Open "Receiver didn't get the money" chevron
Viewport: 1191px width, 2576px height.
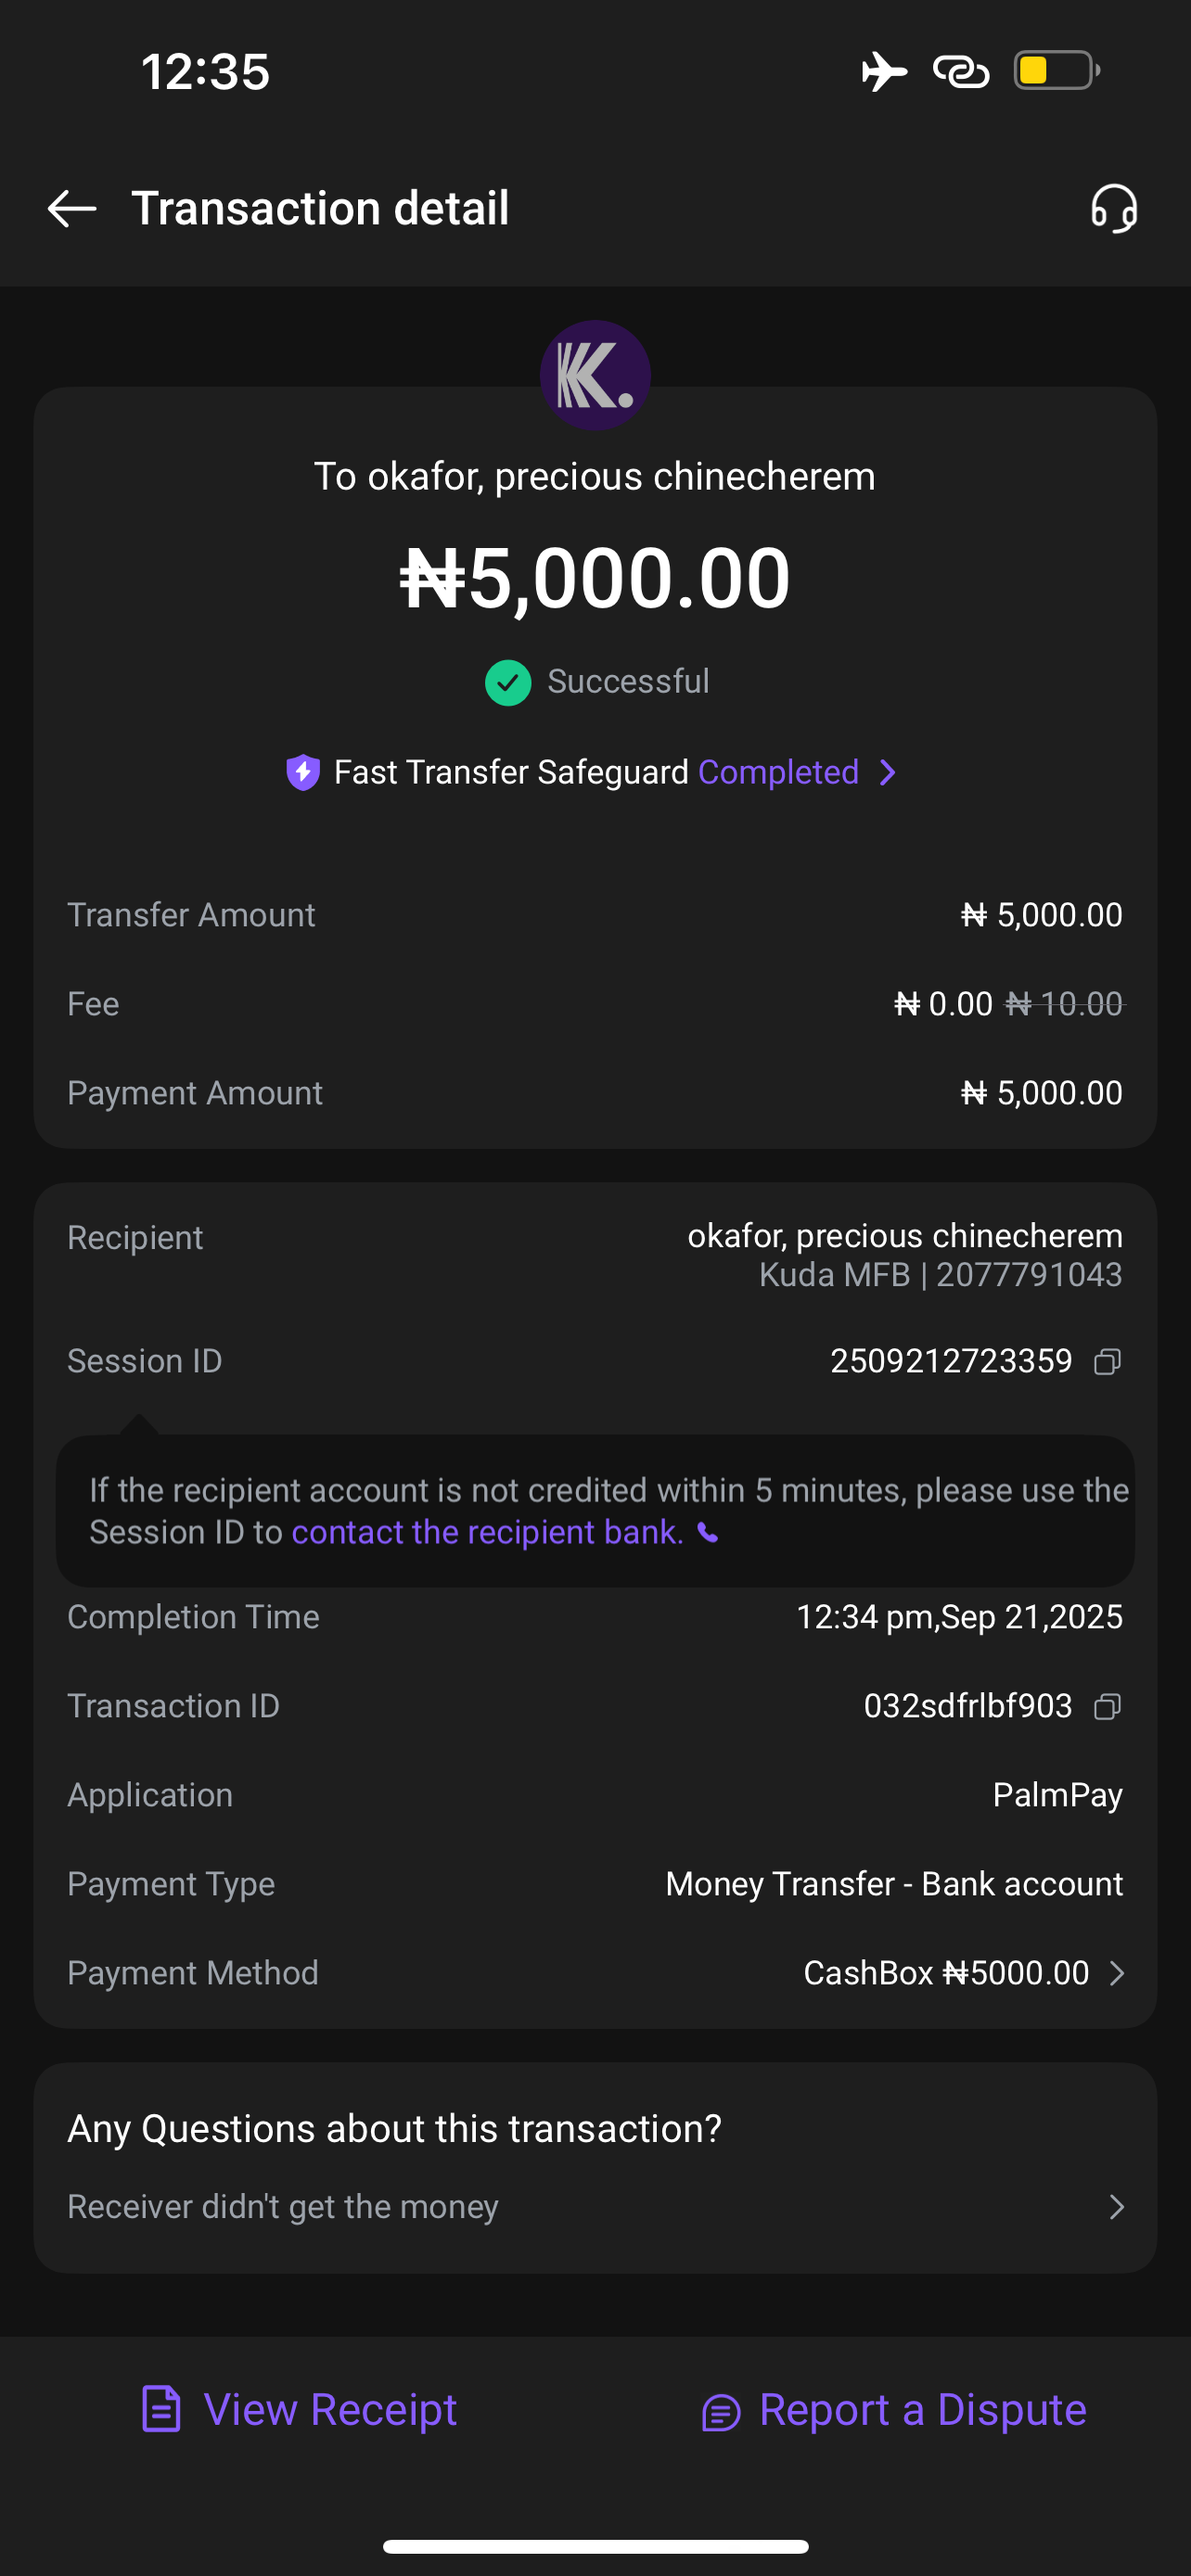pyautogui.click(x=1117, y=2207)
